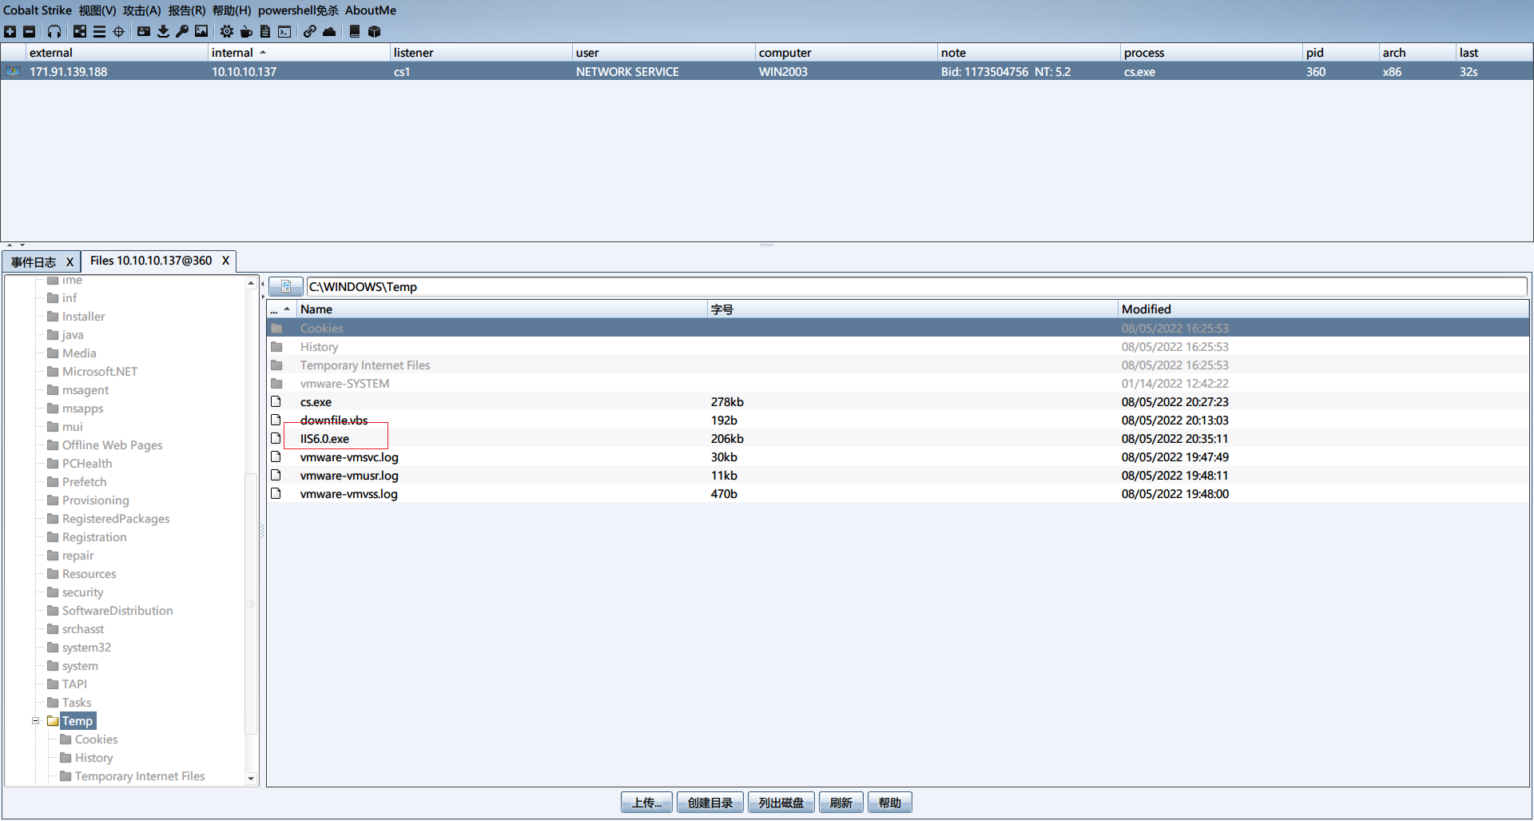The image size is (1534, 821).
Task: Click the file icon of cs.exe
Action: (276, 401)
